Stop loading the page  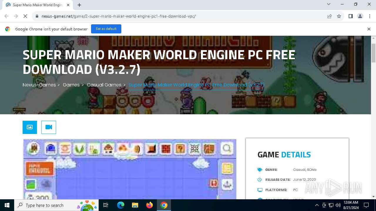pos(25,16)
